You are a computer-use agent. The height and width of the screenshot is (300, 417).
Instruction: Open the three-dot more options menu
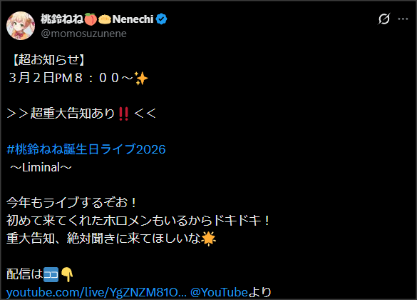(x=403, y=19)
